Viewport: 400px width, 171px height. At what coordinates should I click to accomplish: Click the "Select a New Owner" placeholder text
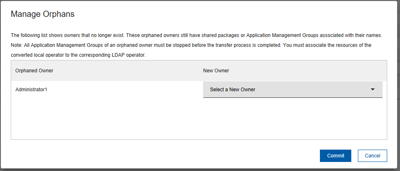pos(232,90)
